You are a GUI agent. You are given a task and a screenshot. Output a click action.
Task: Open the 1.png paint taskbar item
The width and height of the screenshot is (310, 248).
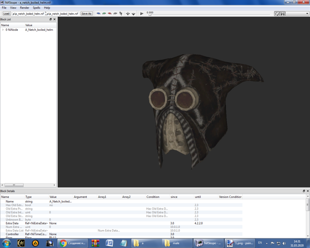240,243
